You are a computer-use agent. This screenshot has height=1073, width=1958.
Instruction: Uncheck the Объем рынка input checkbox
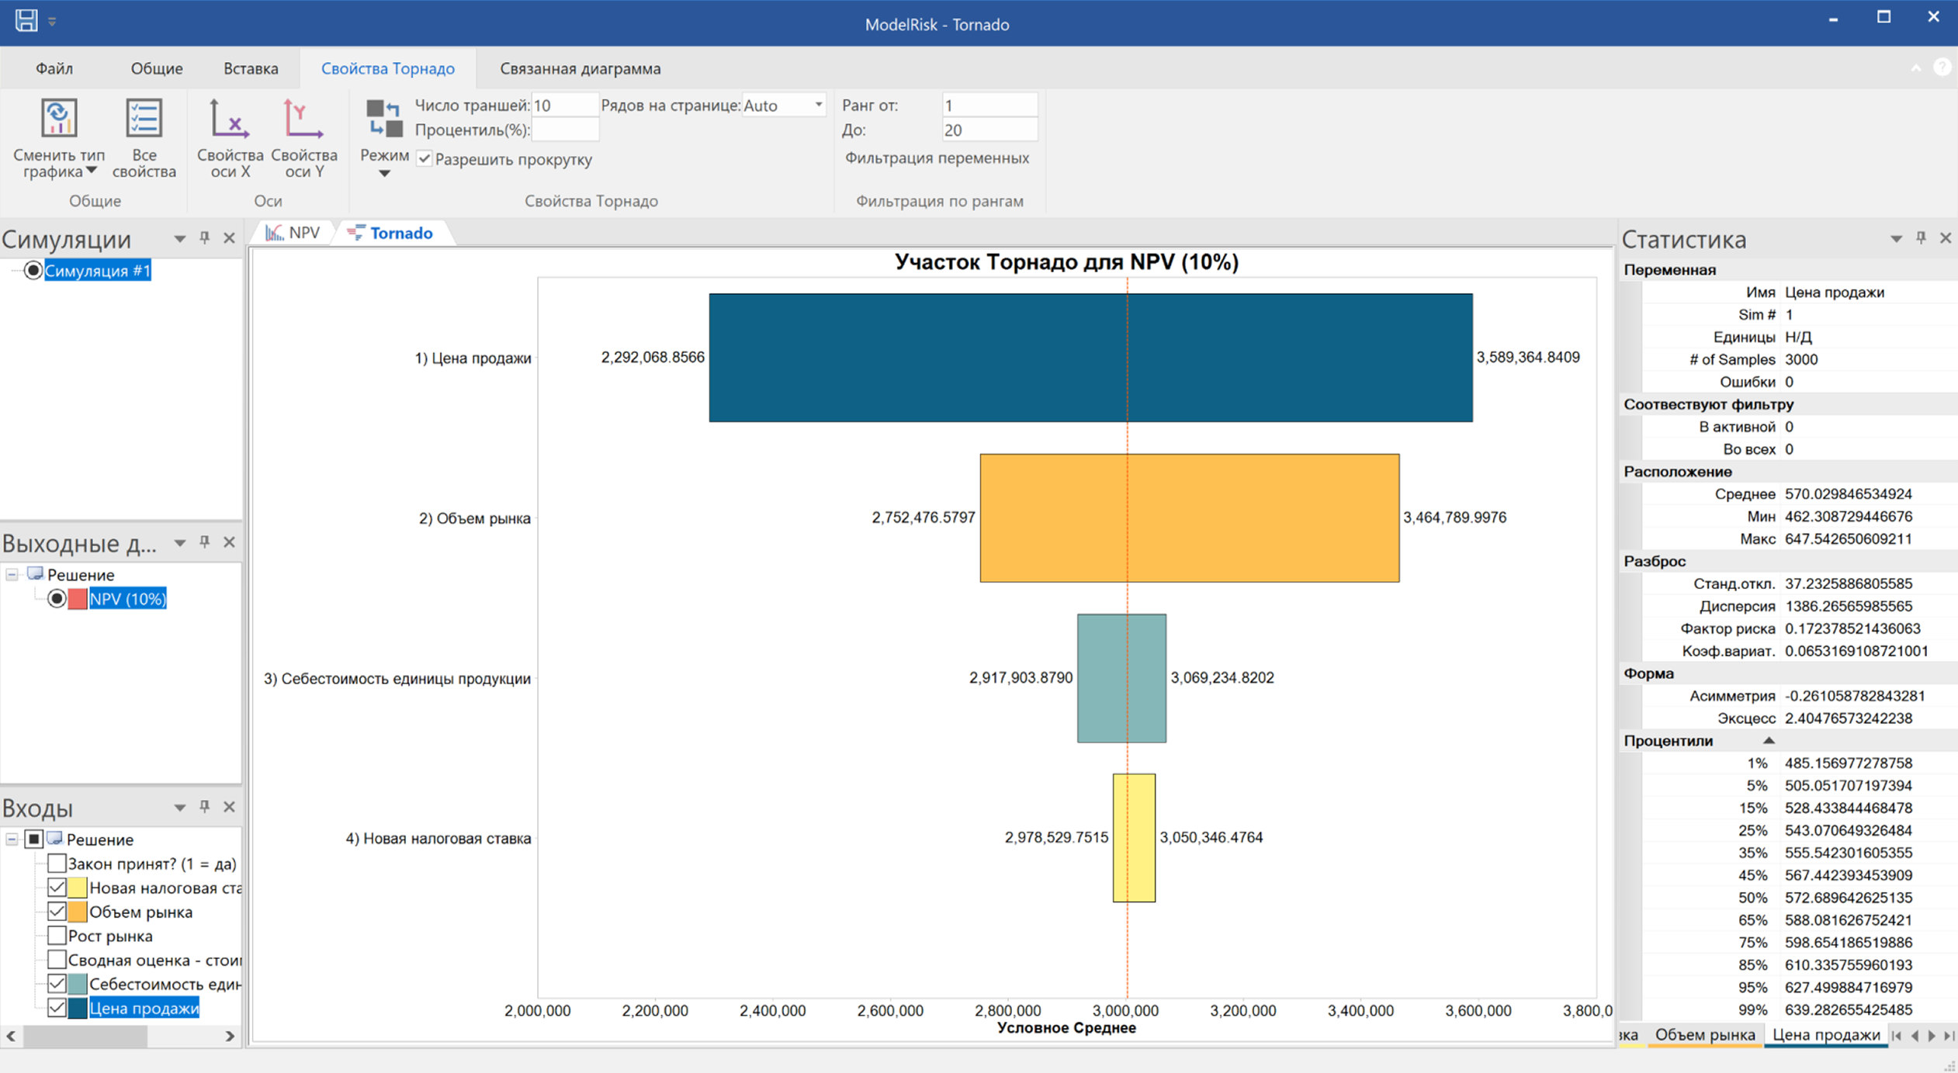57,912
